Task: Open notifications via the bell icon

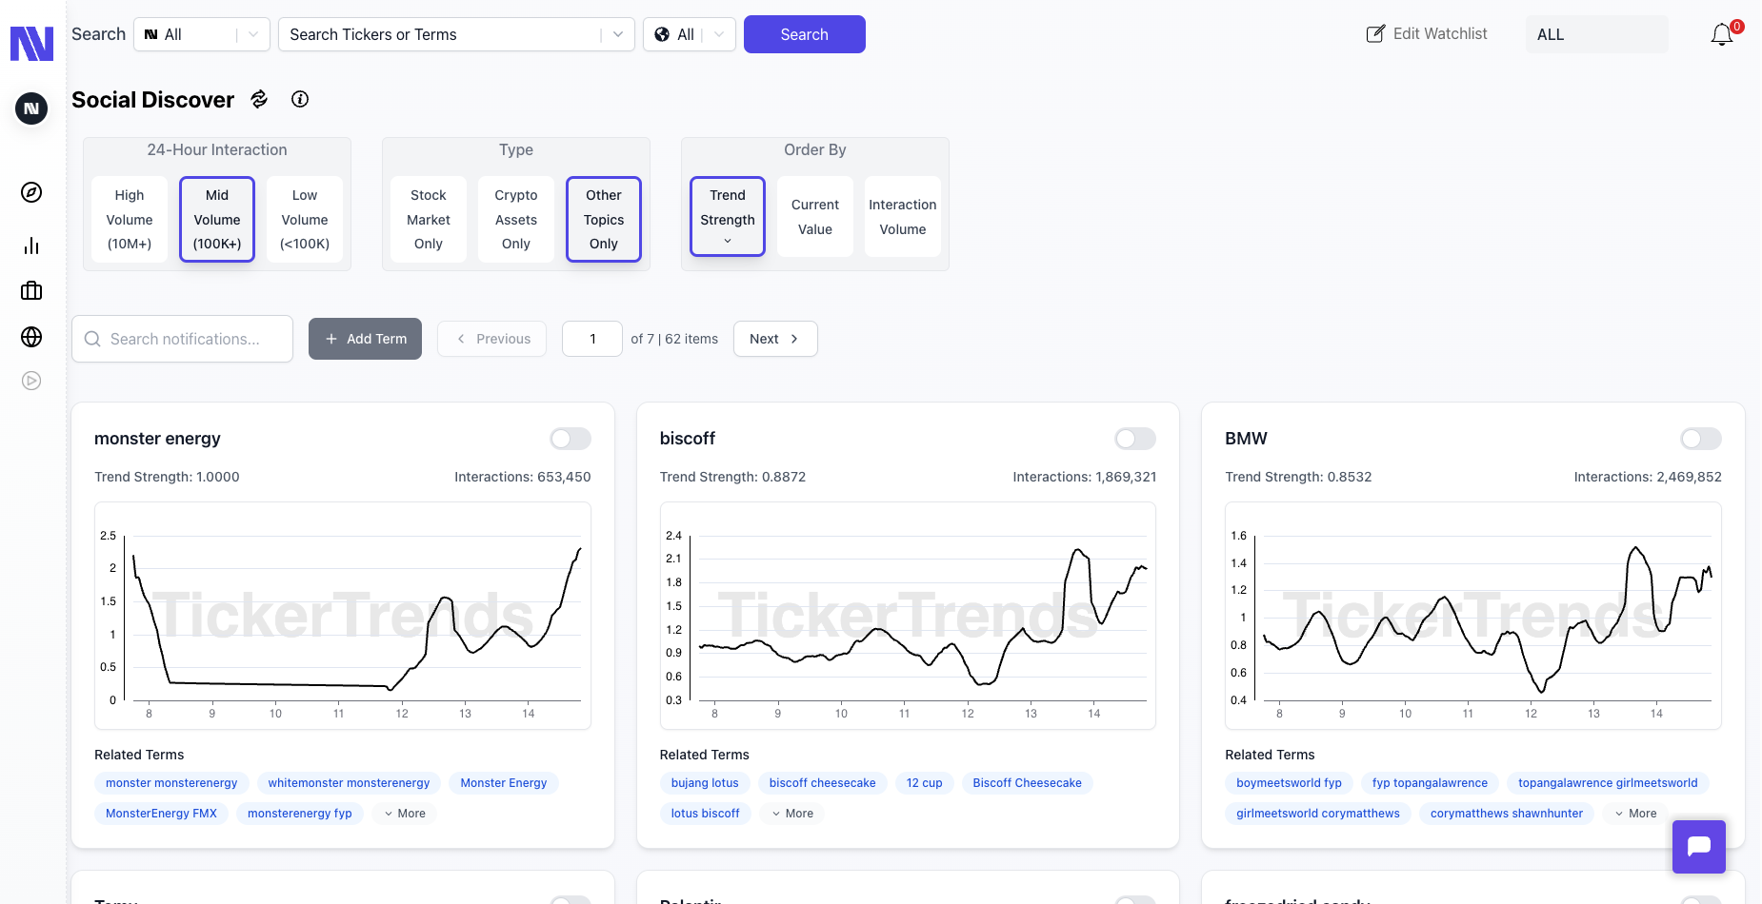Action: tap(1722, 33)
